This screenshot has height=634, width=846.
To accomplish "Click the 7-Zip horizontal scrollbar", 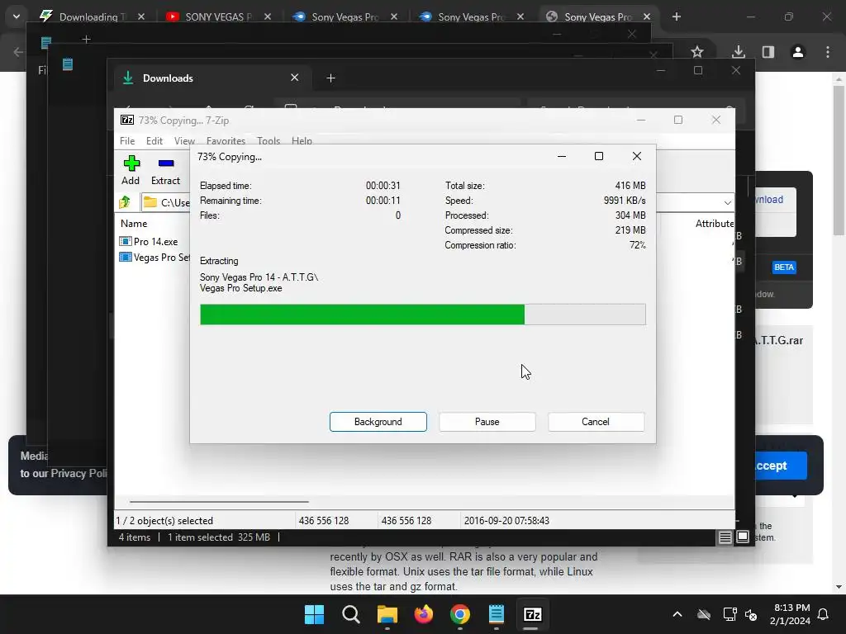I will pyautogui.click(x=219, y=501).
